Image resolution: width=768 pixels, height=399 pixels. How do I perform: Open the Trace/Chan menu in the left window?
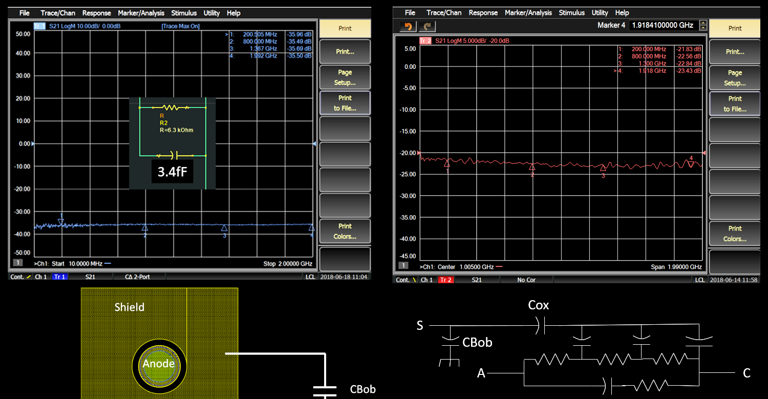[58, 13]
